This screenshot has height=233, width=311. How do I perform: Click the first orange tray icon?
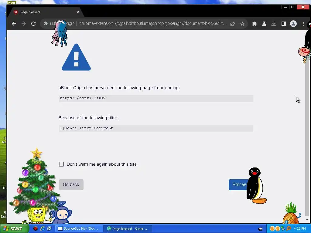[272, 228]
